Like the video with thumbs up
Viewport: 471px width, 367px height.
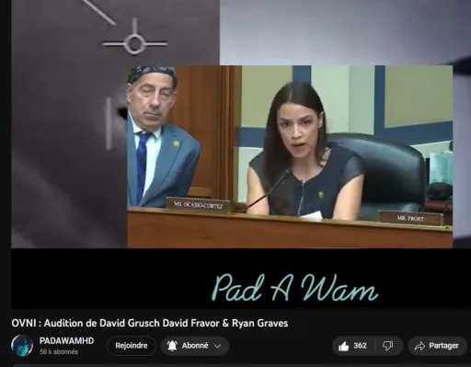(x=344, y=347)
